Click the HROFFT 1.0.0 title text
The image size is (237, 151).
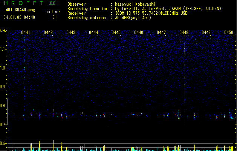(x=30, y=3)
